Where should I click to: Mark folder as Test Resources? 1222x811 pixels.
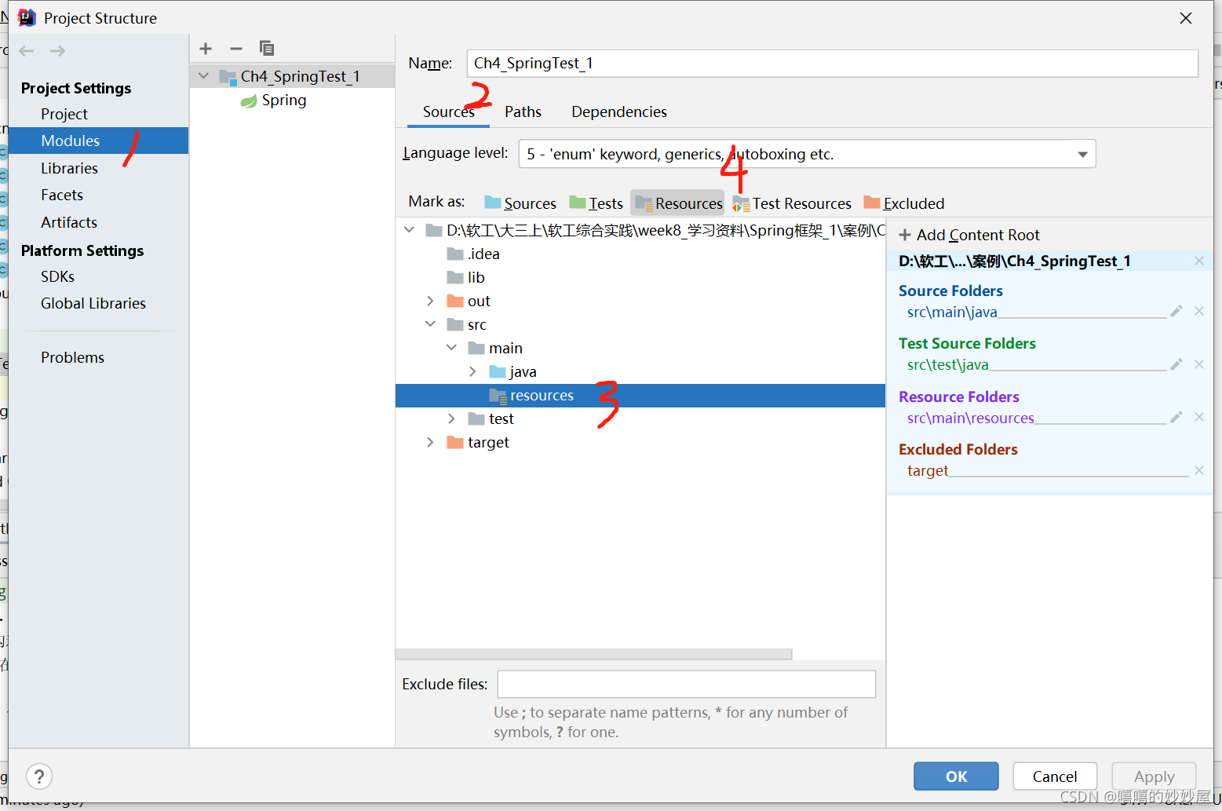click(x=792, y=203)
